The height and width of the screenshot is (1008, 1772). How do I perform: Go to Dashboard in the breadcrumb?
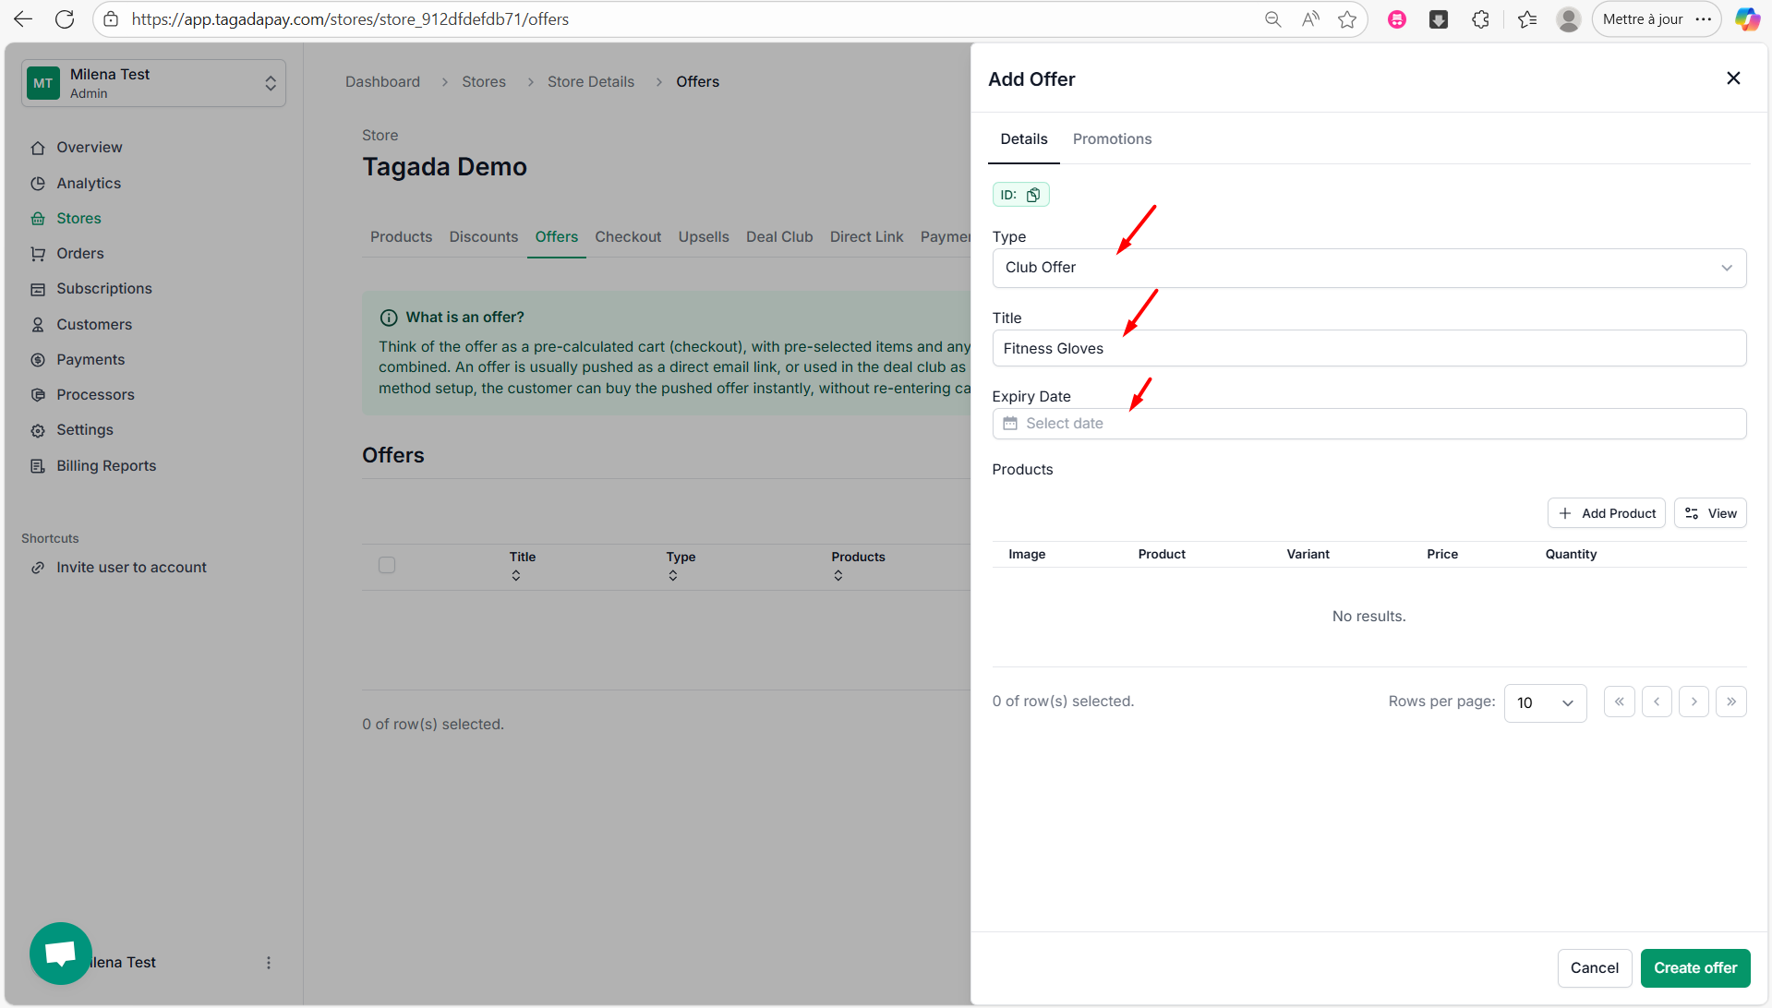pyautogui.click(x=382, y=82)
